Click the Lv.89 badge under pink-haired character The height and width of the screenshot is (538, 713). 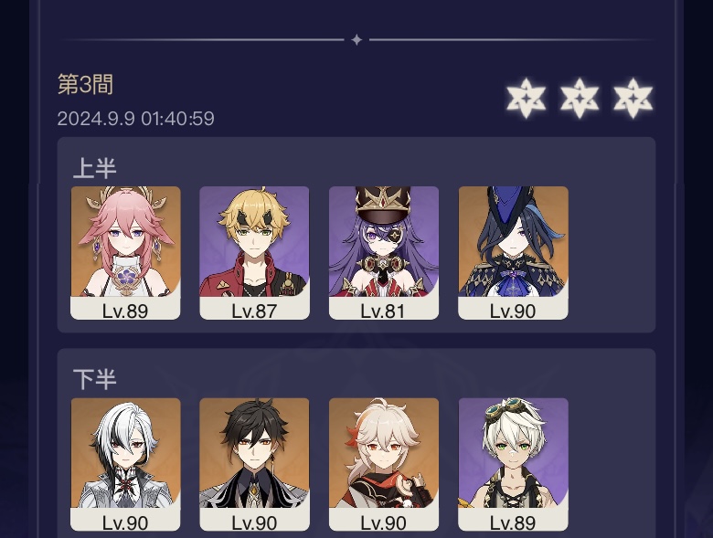click(125, 309)
